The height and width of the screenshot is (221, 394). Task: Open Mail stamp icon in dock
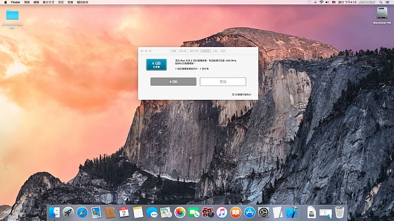pos(96,212)
